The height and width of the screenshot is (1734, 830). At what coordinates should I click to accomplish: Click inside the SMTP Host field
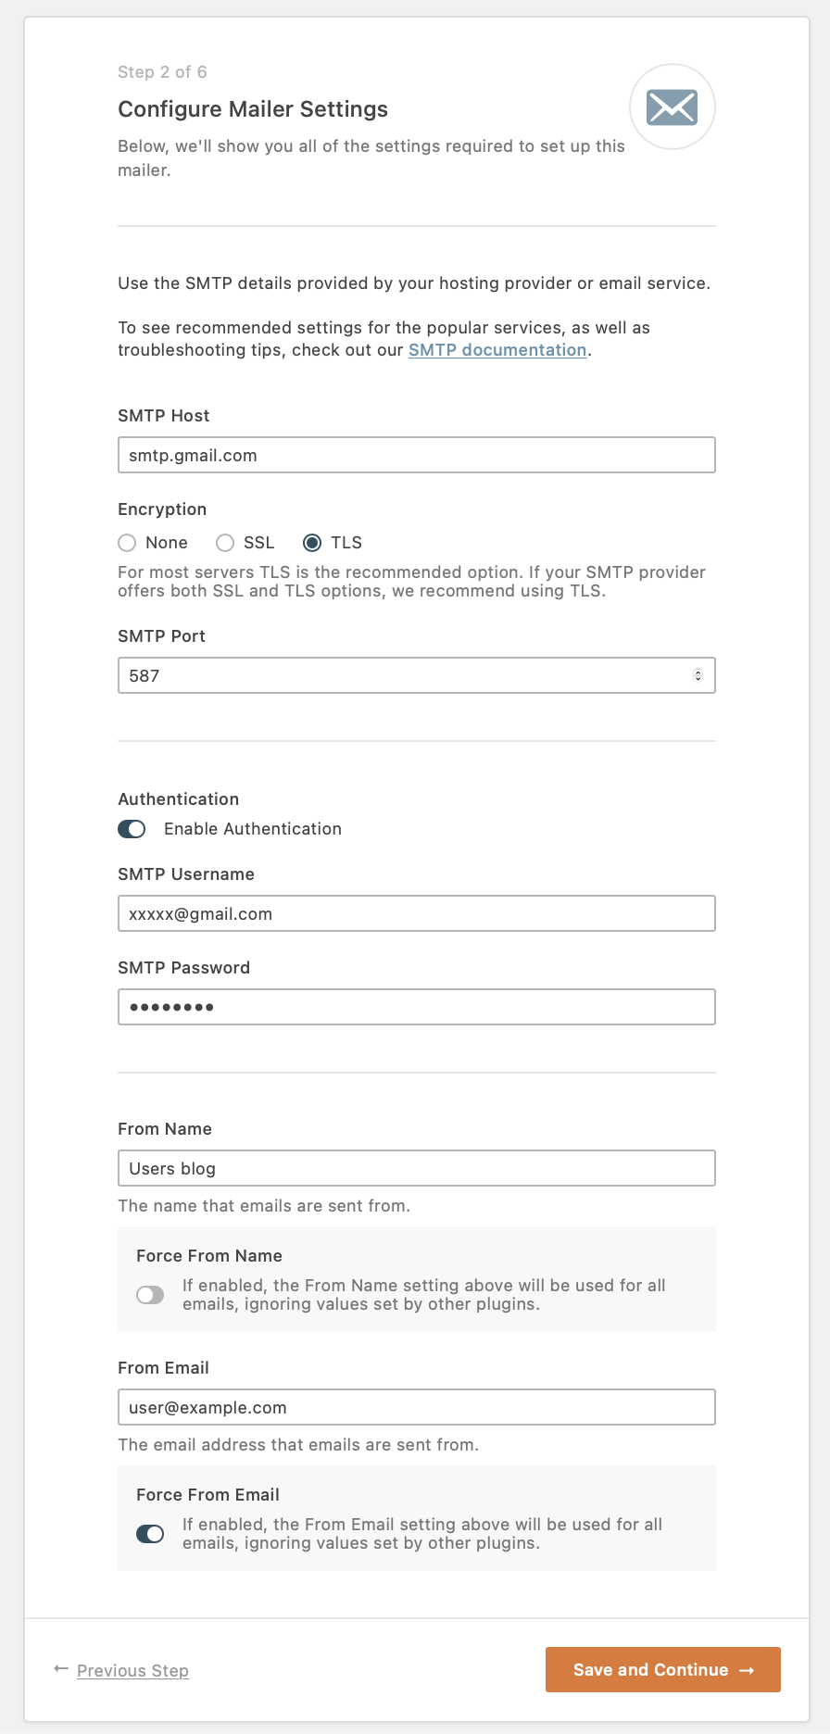point(416,455)
